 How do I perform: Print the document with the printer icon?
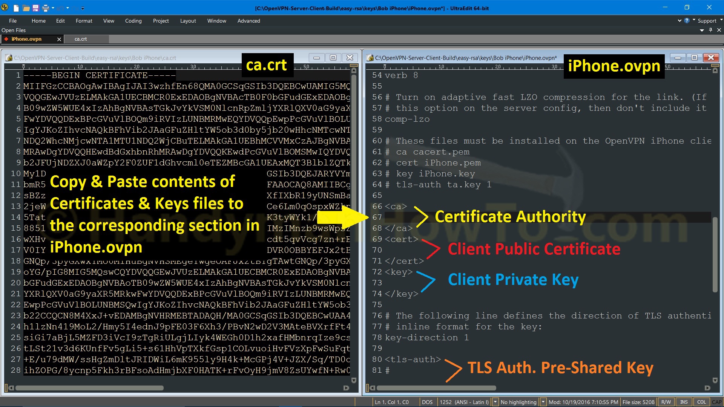point(46,8)
